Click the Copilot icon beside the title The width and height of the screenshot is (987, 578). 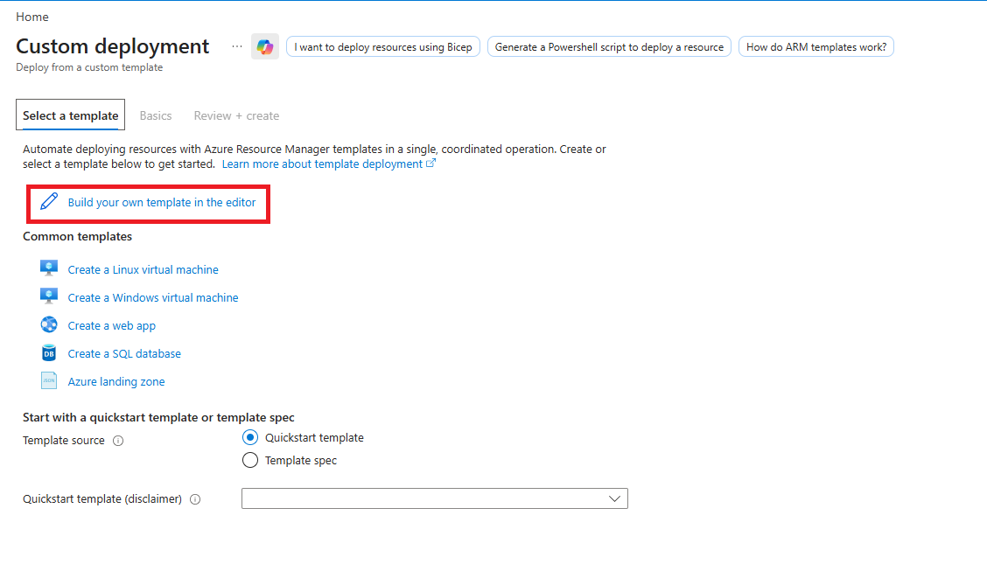[265, 46]
